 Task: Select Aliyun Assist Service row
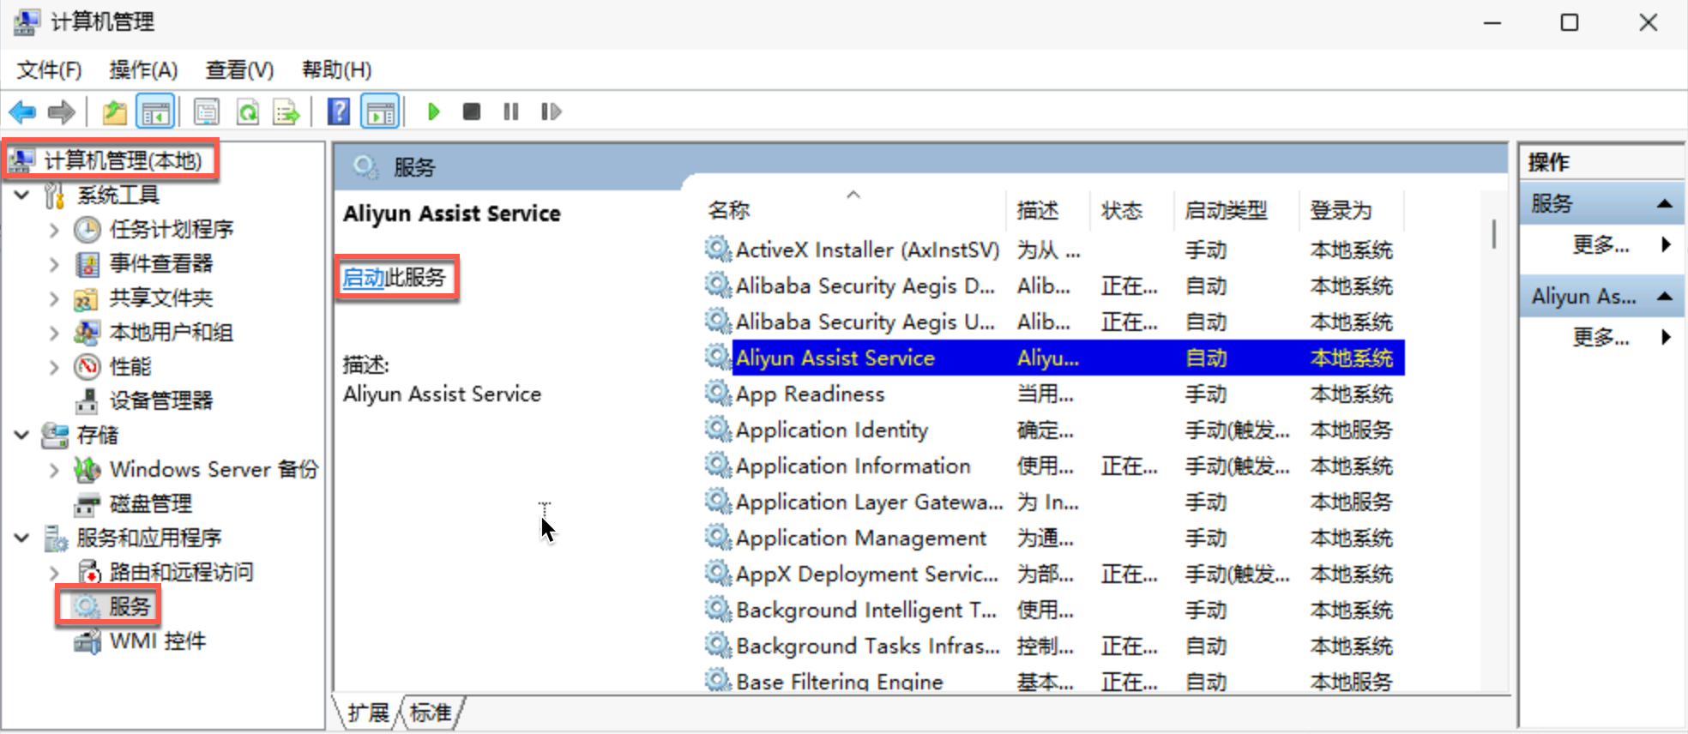click(1054, 358)
